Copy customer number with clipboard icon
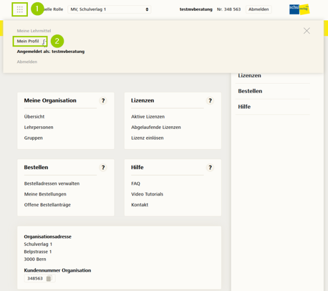This screenshot has height=291, width=328. click(x=49, y=278)
